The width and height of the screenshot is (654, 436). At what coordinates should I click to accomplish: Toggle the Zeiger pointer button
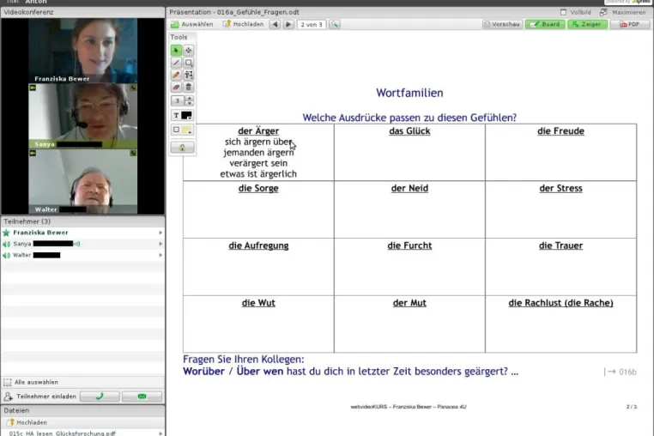click(587, 25)
